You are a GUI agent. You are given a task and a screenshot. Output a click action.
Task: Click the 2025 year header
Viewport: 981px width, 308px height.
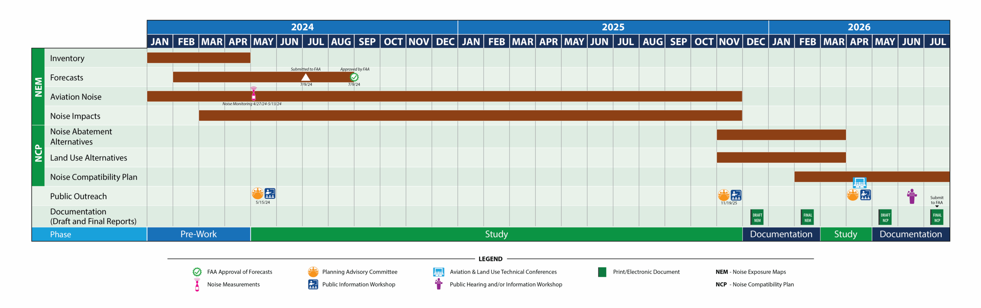pyautogui.click(x=613, y=27)
